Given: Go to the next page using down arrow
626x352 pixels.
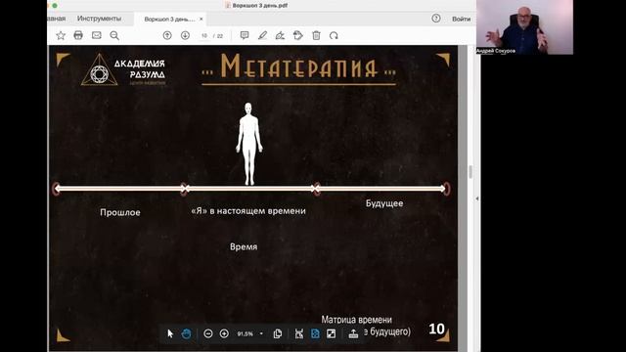Looking at the screenshot, I should [x=185, y=35].
